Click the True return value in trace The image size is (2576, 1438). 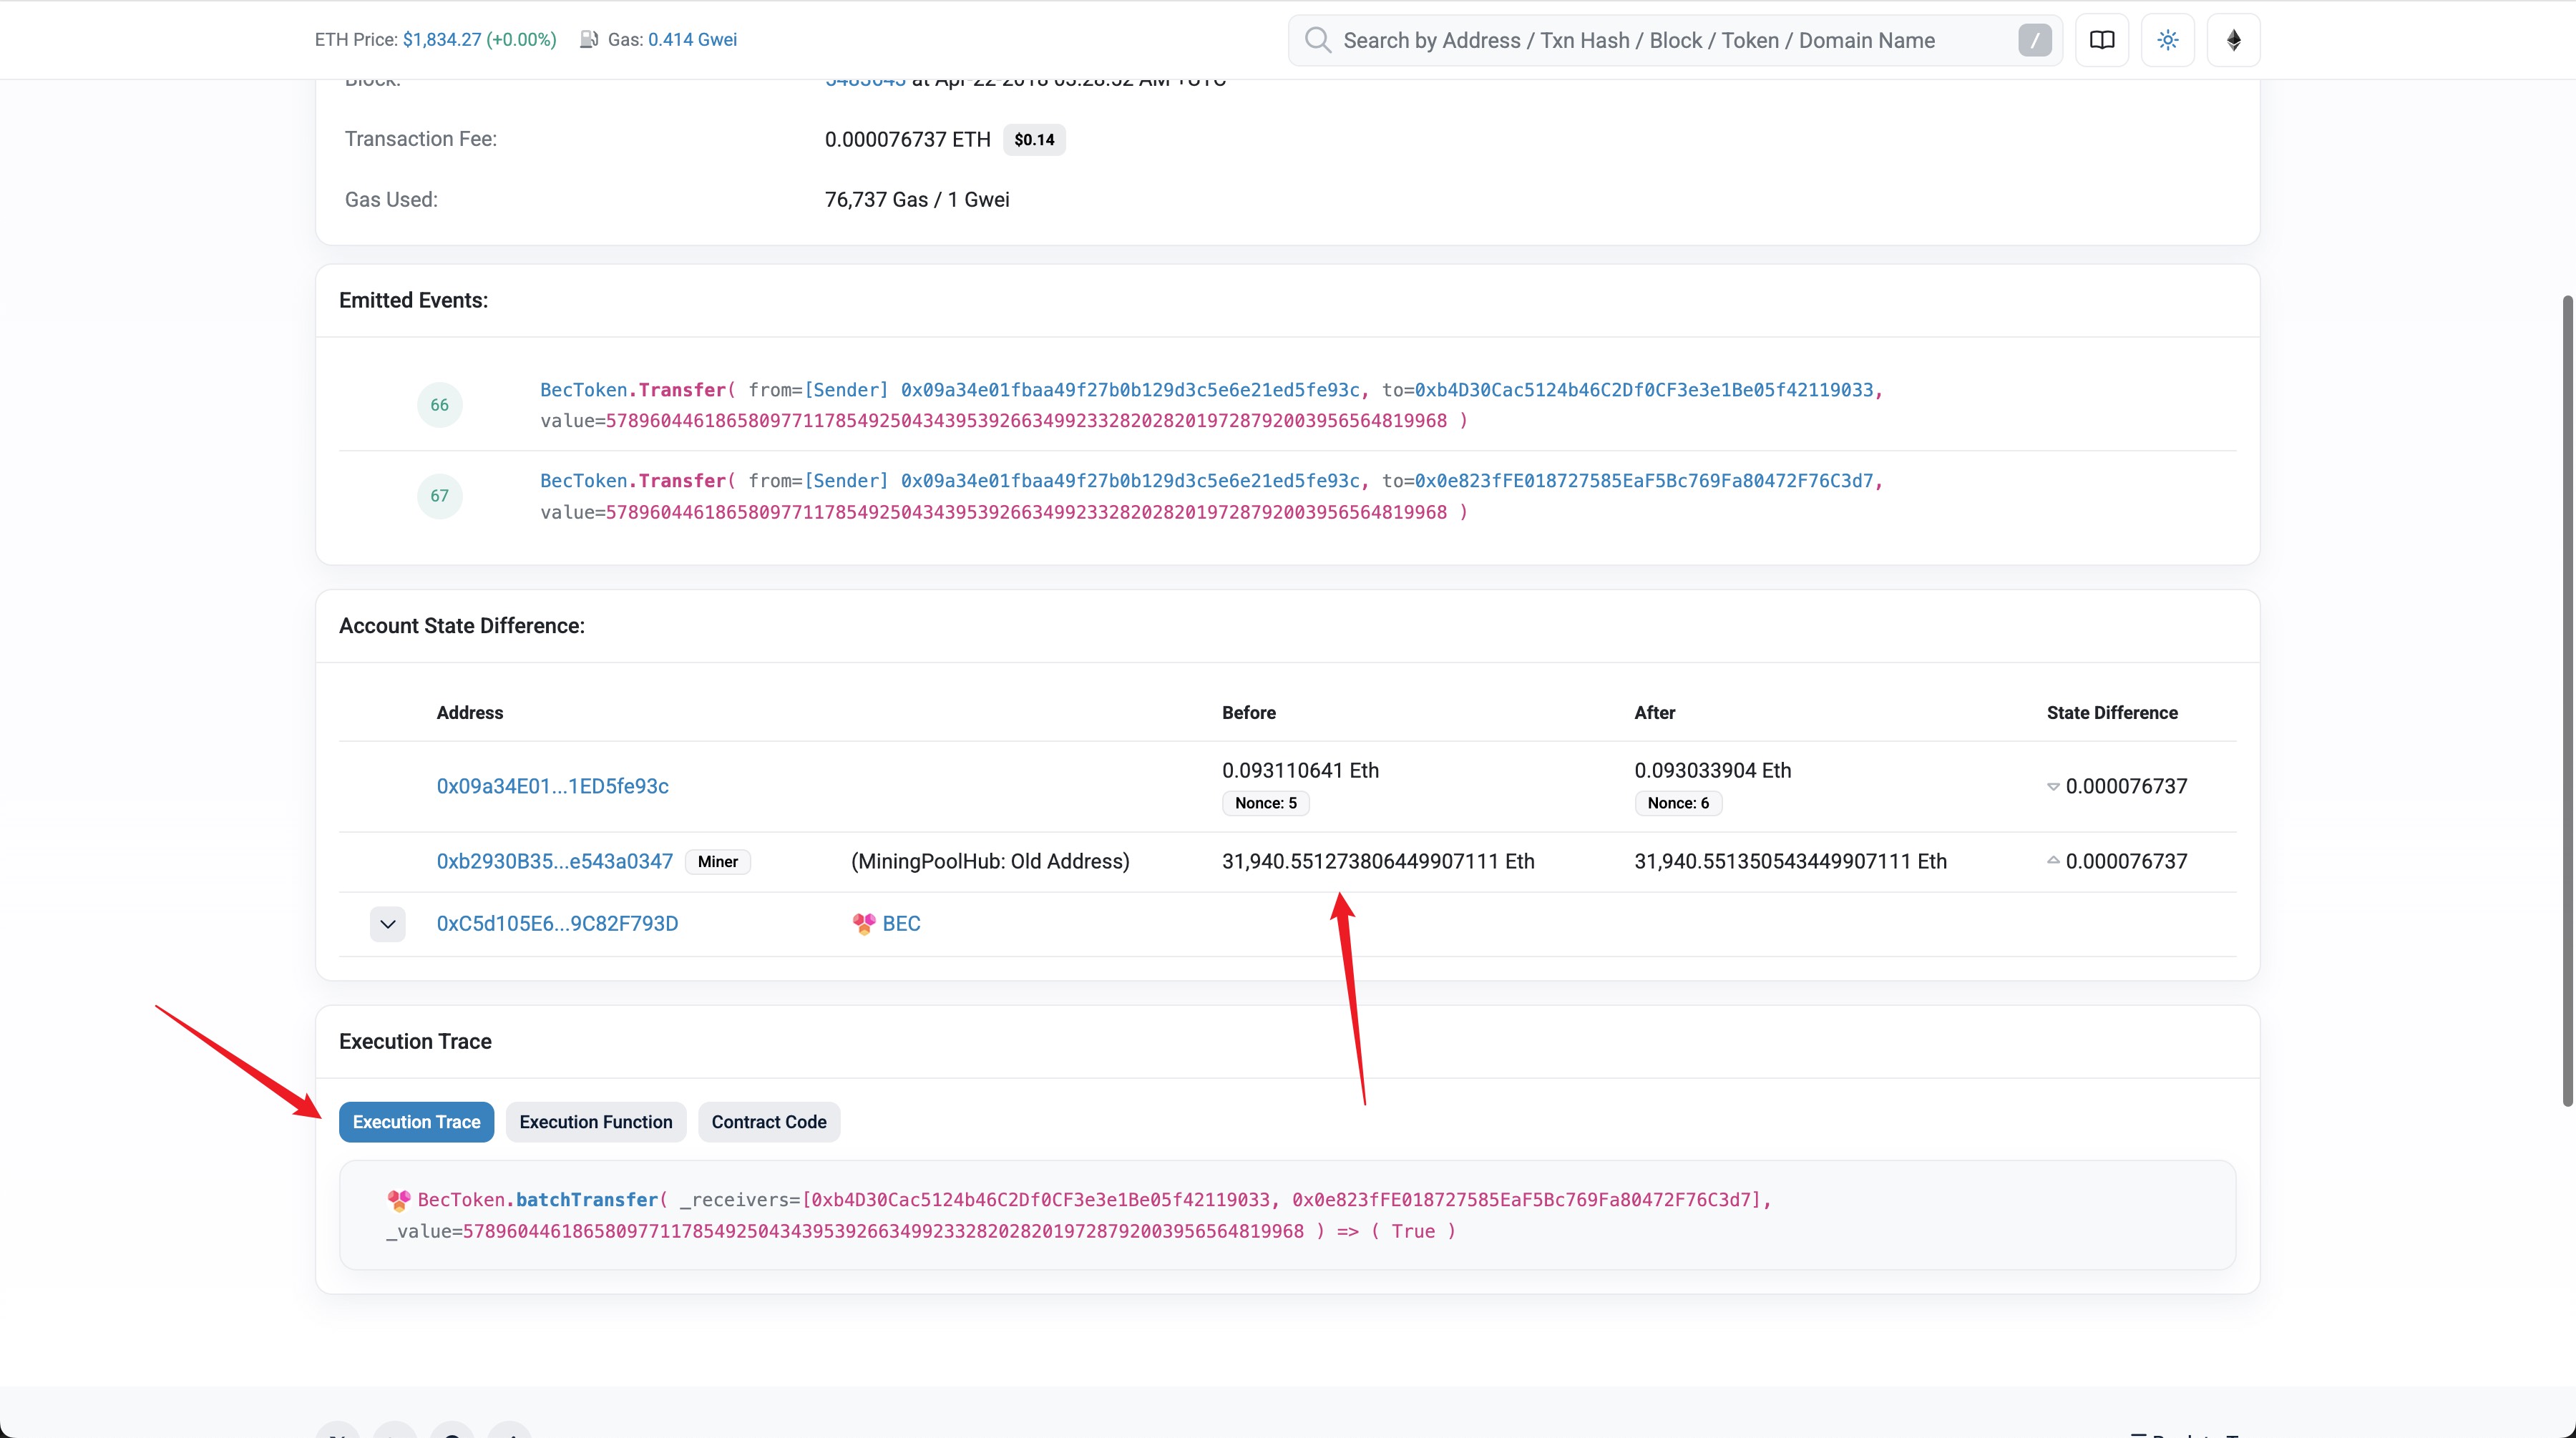pos(1413,1232)
